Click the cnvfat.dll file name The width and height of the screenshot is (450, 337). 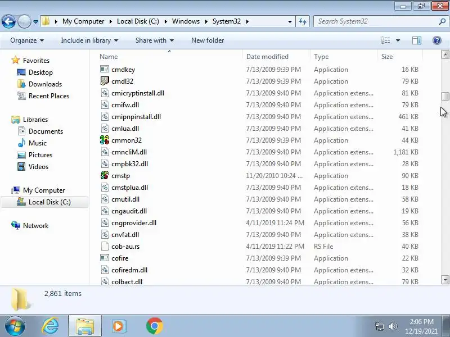click(x=125, y=235)
